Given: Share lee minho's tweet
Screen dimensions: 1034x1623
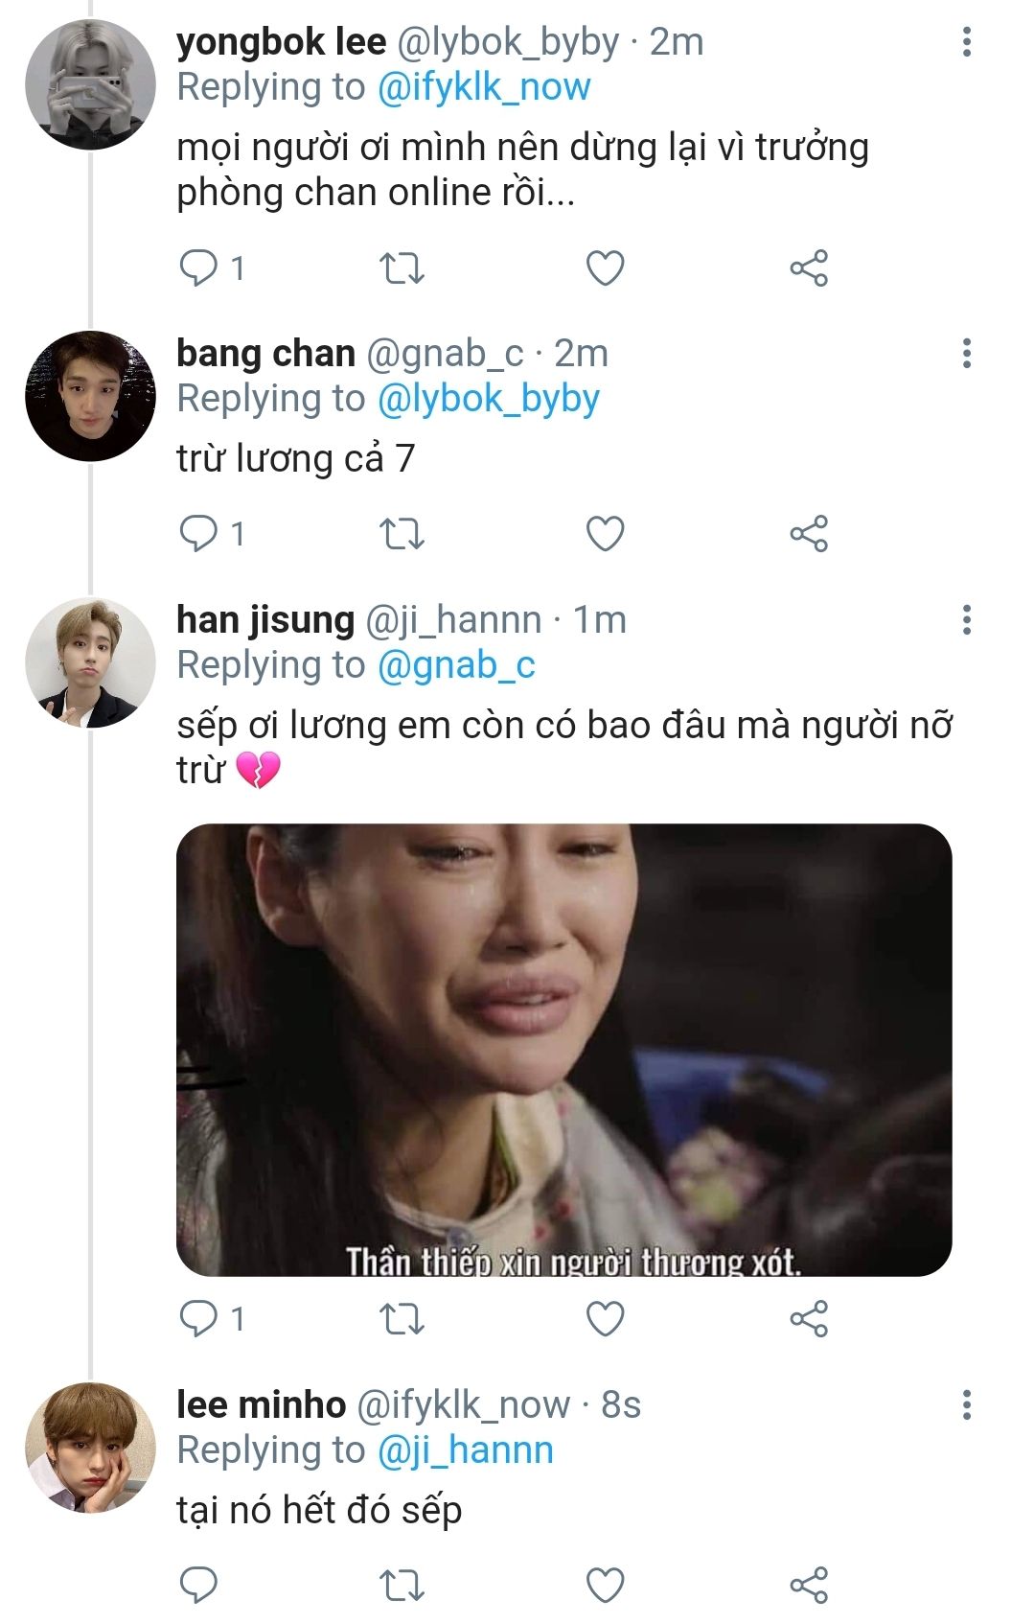Looking at the screenshot, I should click(809, 1585).
